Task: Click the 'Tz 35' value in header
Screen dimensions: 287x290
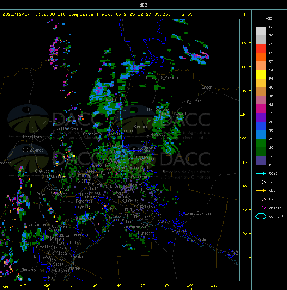Action: (x=186, y=14)
